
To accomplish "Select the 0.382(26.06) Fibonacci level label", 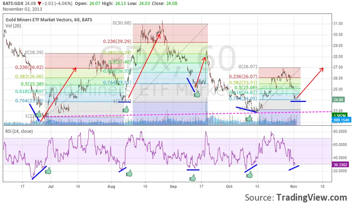I will click(29, 76).
